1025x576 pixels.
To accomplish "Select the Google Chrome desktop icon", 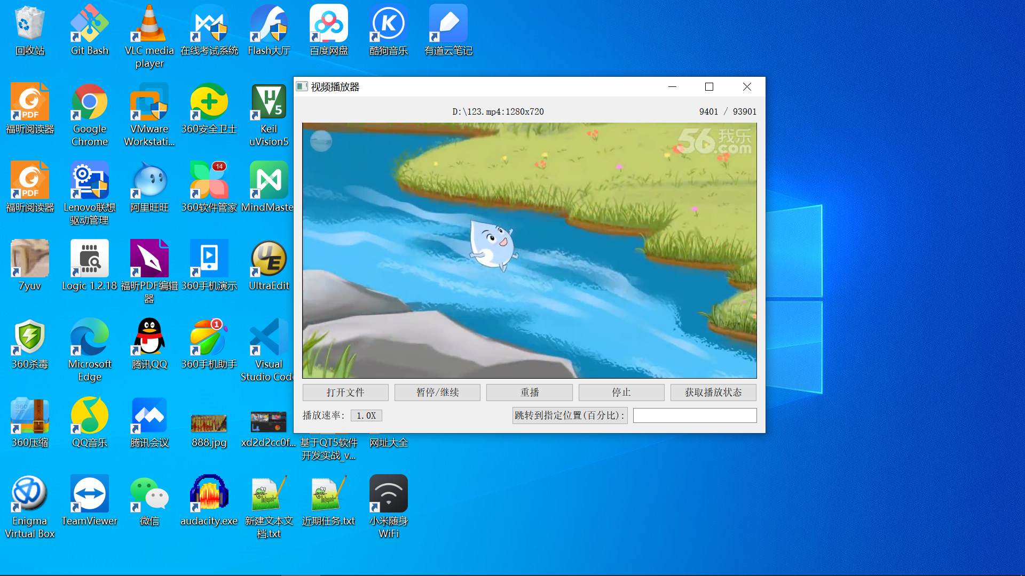I will 90,102.
